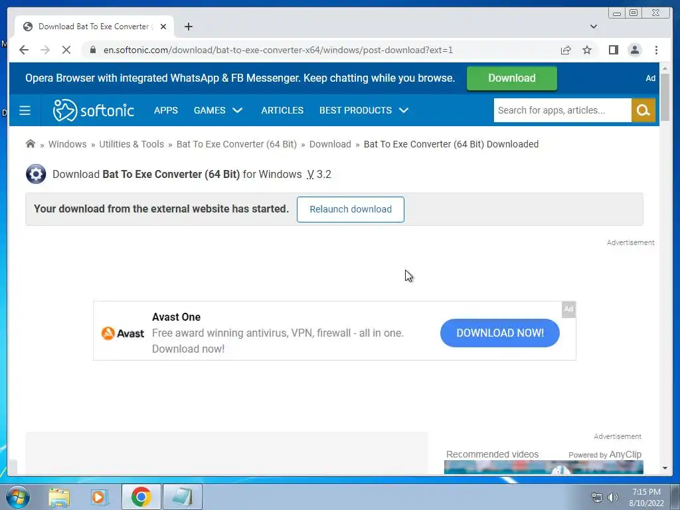Open ARTICLES in Softonic navigation
The image size is (680, 510).
point(282,110)
